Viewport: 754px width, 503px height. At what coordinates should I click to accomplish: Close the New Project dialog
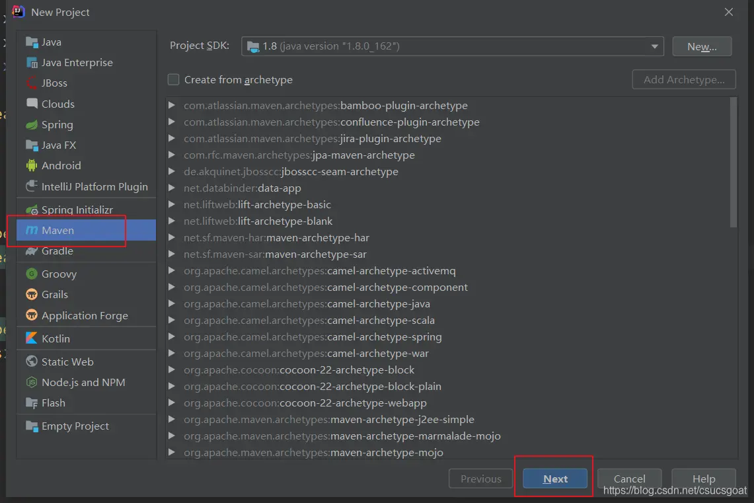pos(729,12)
